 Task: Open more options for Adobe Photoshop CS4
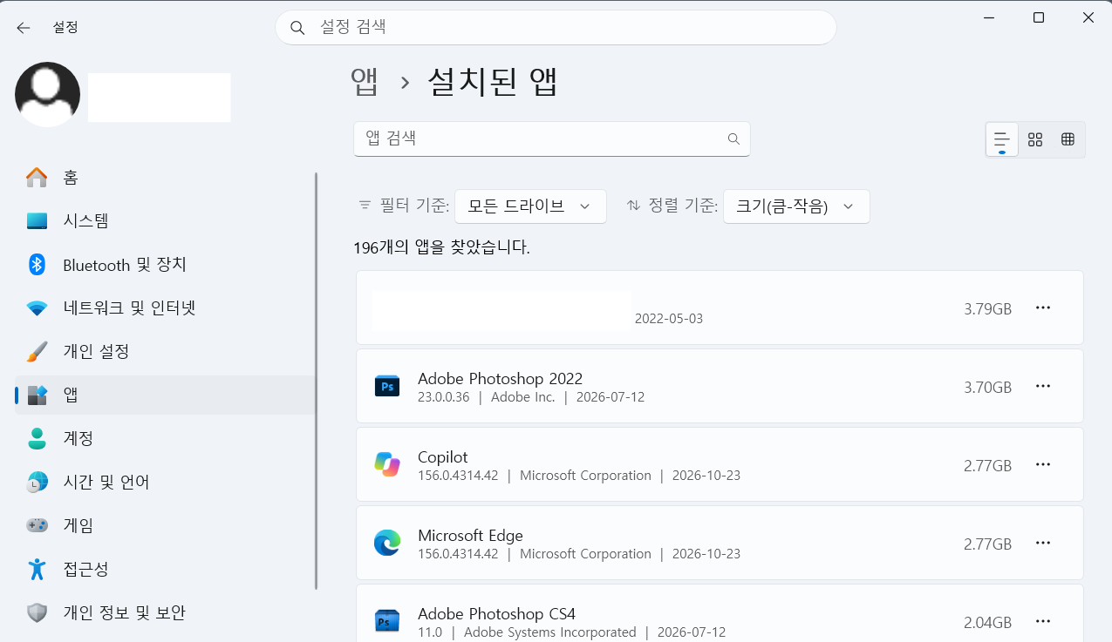pyautogui.click(x=1042, y=621)
